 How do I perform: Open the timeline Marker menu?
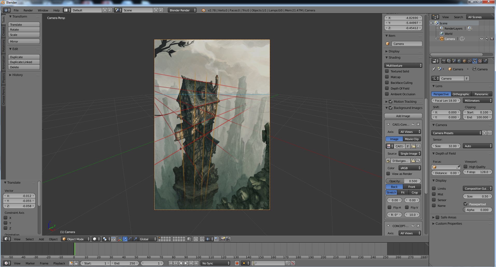(x=30, y=263)
